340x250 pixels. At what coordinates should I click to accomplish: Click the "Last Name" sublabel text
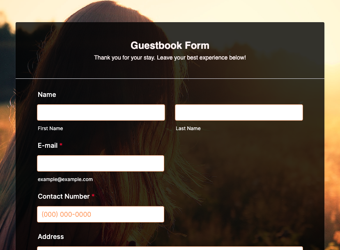[188, 128]
